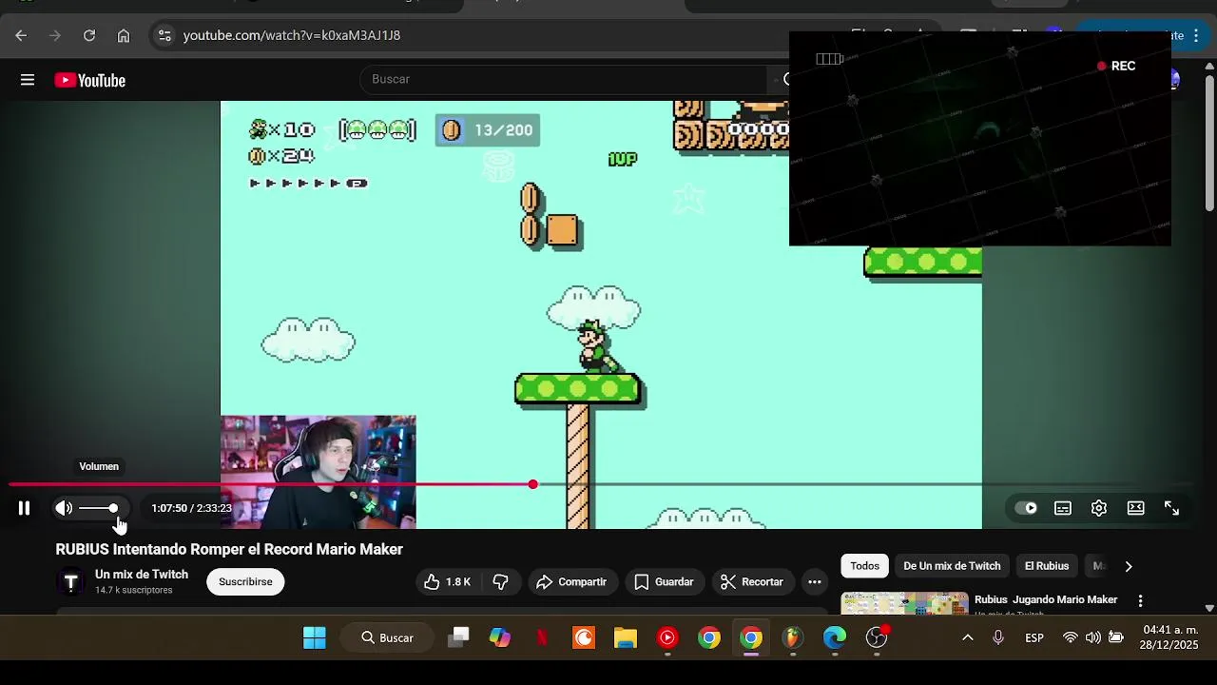Open taskbar search 'Buscar'

tap(388, 637)
